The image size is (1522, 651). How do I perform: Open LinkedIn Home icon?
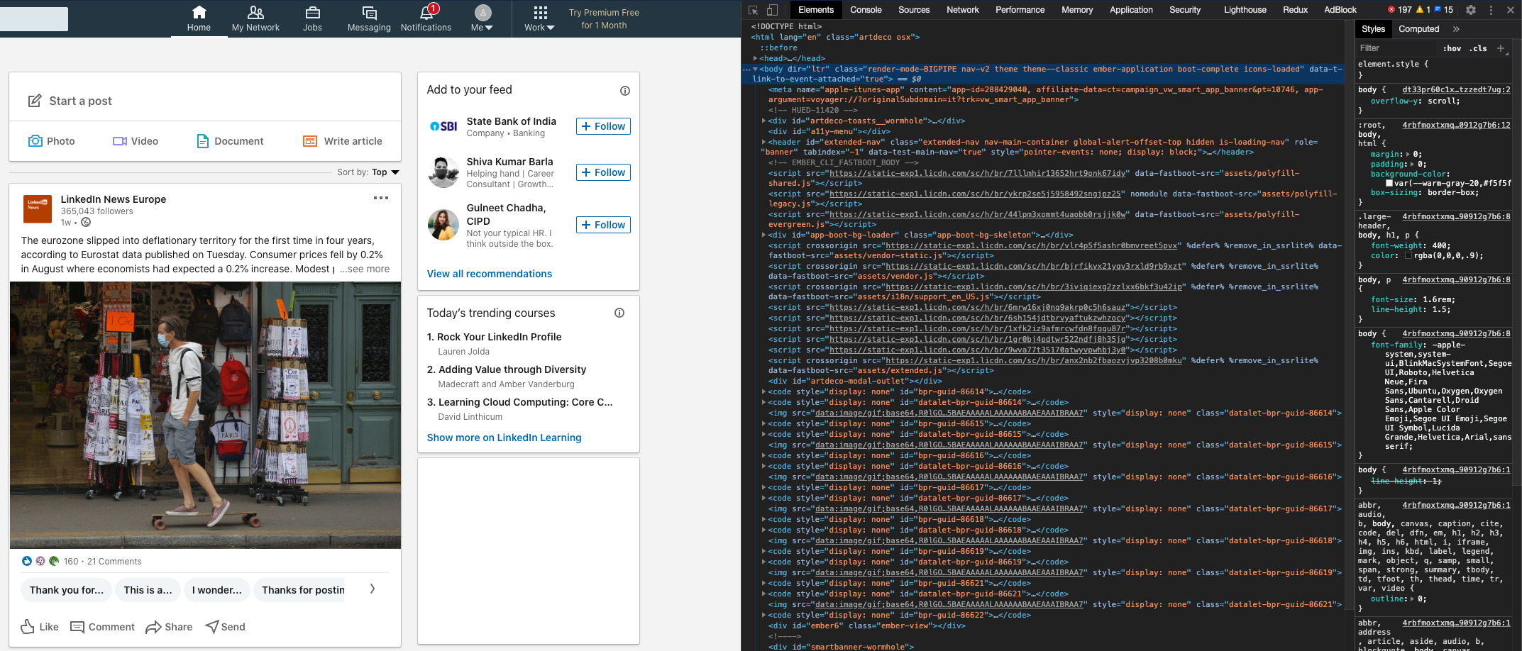pos(199,13)
